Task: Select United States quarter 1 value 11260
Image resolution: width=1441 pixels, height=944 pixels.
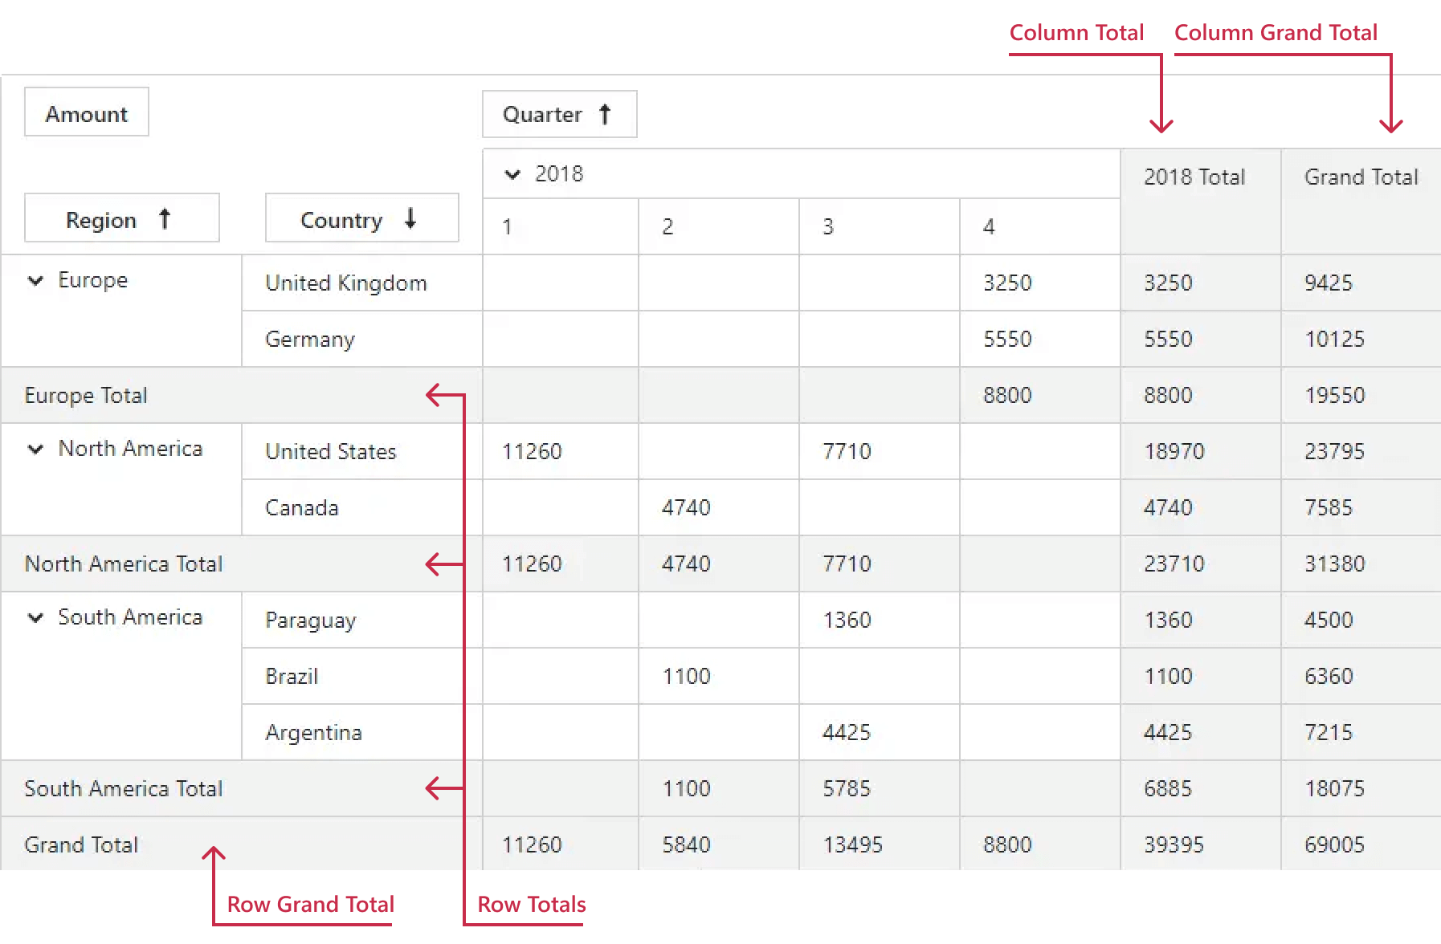Action: coord(532,452)
